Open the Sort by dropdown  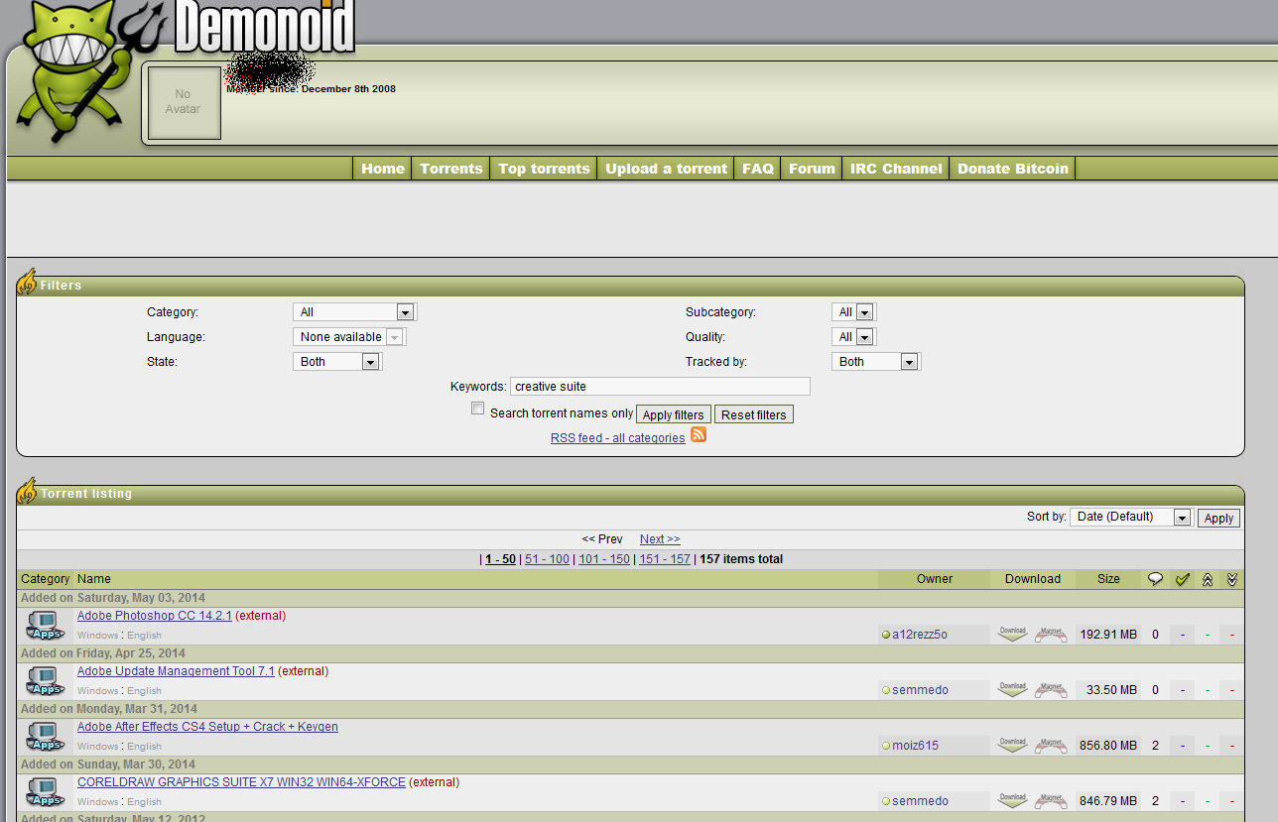pyautogui.click(x=1130, y=517)
